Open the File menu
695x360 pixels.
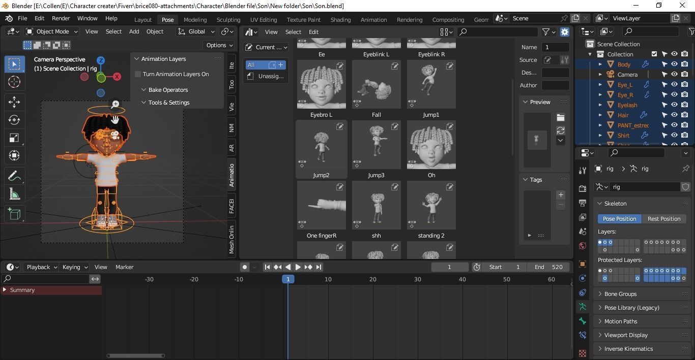[22, 18]
